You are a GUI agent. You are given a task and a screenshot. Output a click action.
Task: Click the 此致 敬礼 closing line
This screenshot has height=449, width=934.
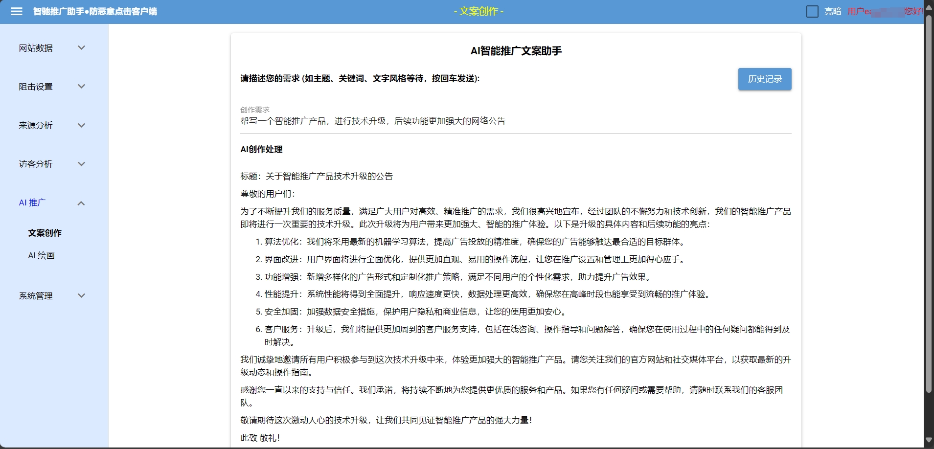[260, 438]
